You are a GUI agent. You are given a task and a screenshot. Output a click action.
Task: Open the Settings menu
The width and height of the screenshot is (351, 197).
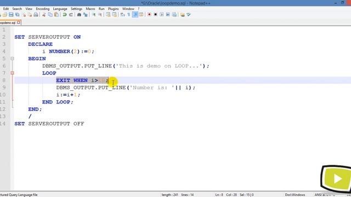[x=76, y=9]
